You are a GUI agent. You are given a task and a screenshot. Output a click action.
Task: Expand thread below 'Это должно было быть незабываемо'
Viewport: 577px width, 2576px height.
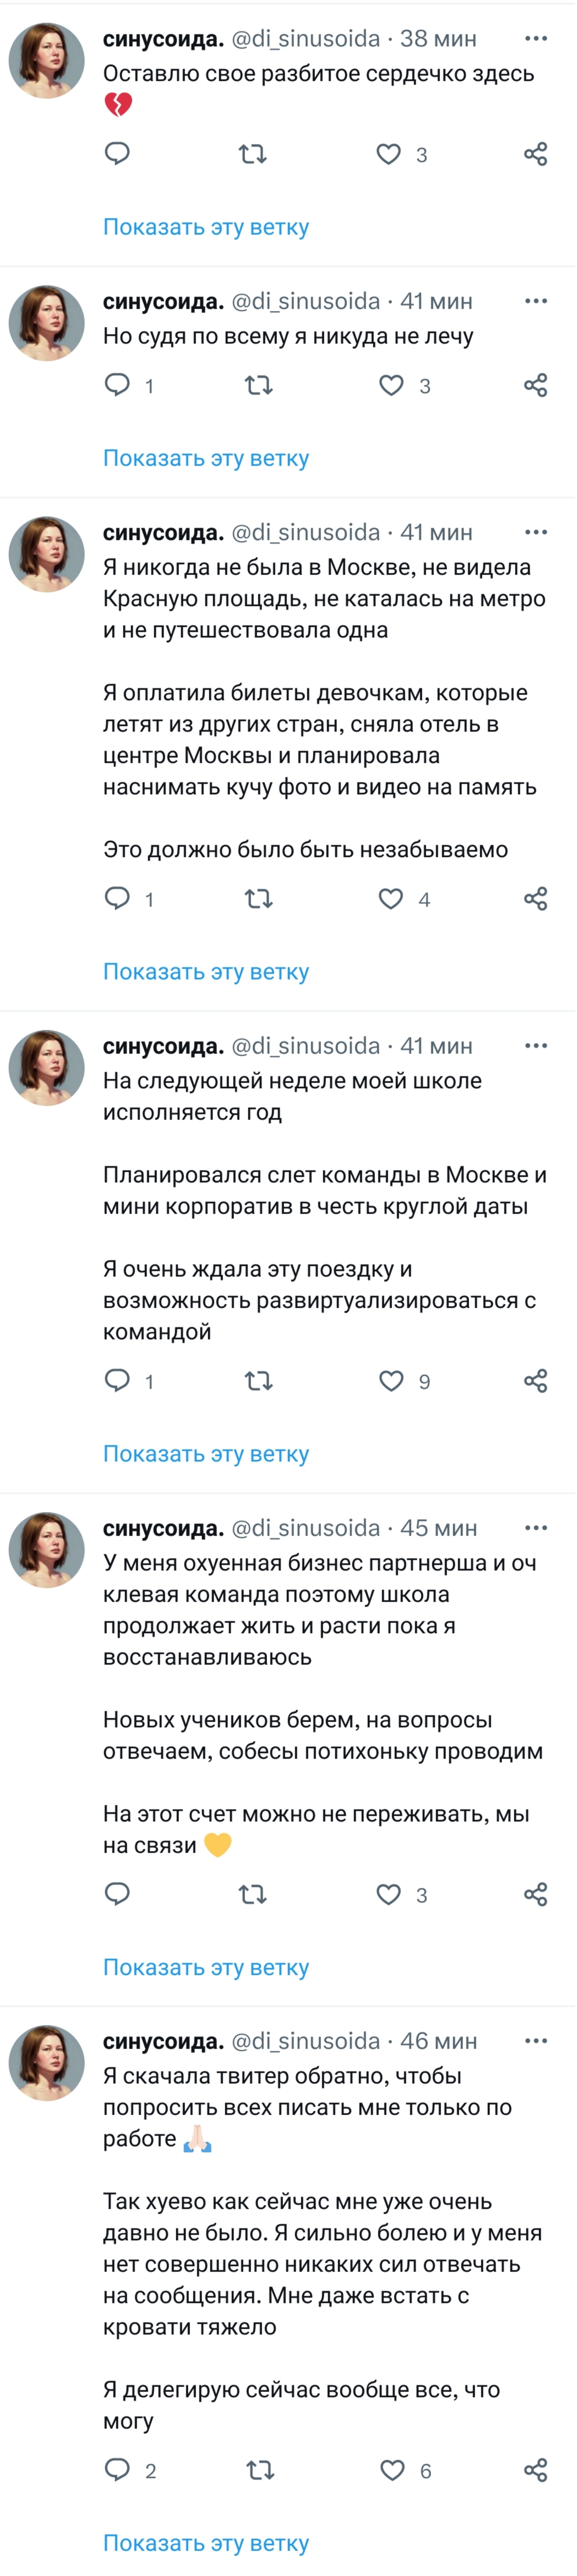(206, 971)
